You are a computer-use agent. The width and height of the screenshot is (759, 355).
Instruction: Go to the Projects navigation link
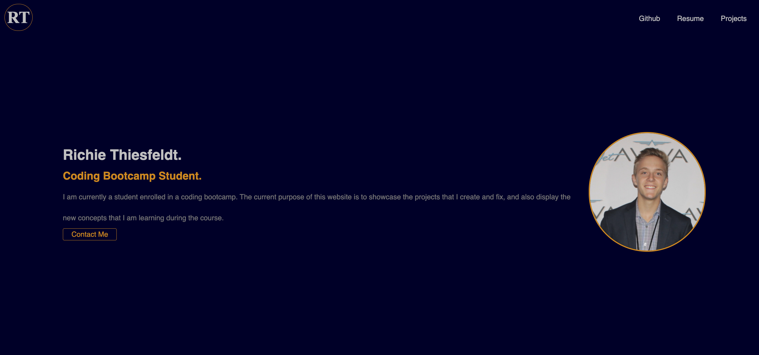[x=734, y=19]
